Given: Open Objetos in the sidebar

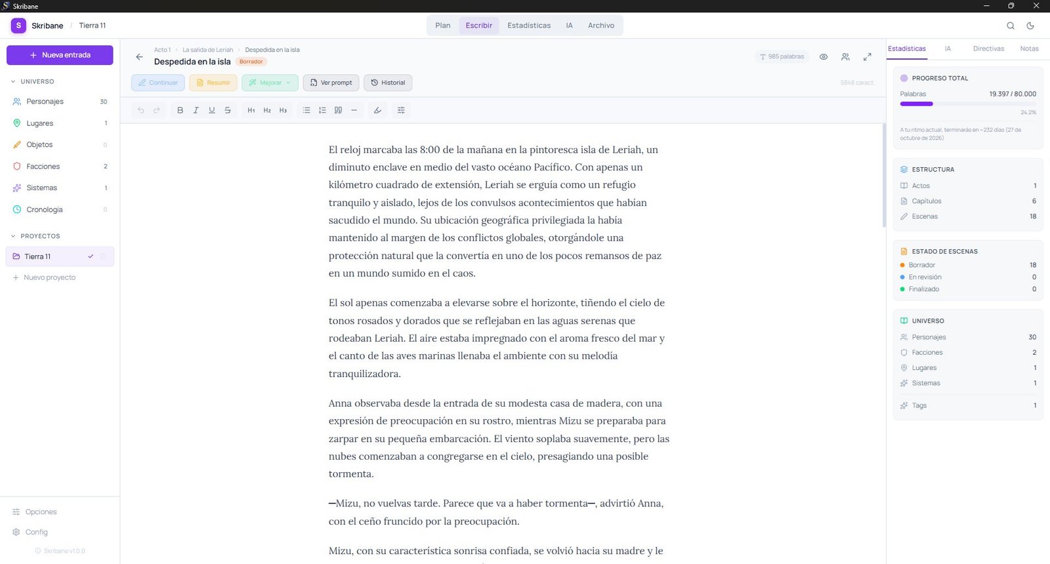Looking at the screenshot, I should pyautogui.click(x=60, y=145).
